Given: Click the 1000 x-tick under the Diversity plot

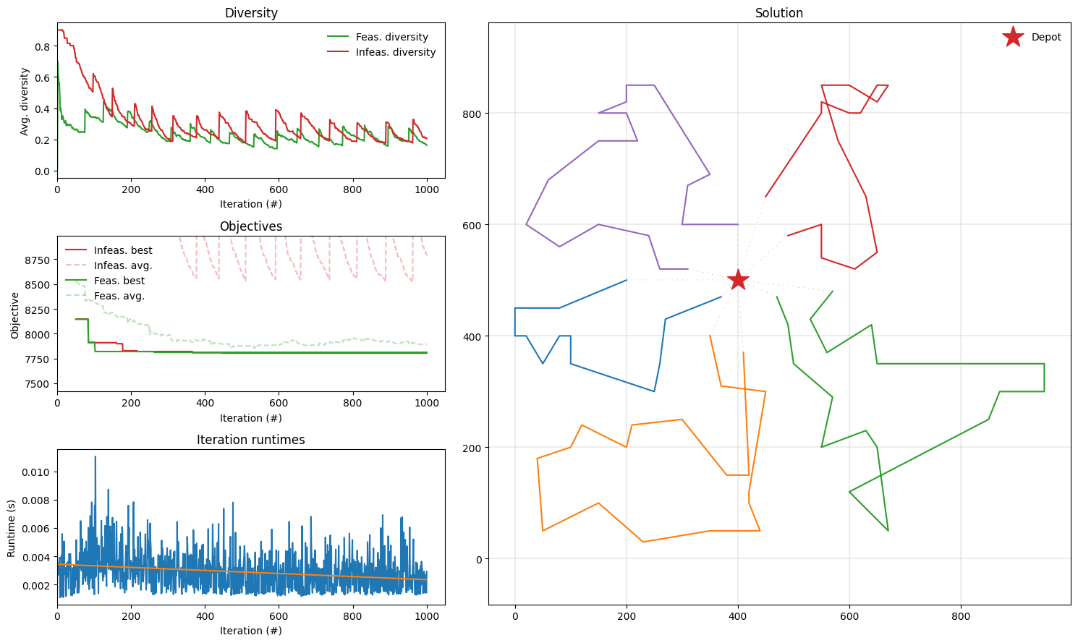Looking at the screenshot, I should click(427, 190).
